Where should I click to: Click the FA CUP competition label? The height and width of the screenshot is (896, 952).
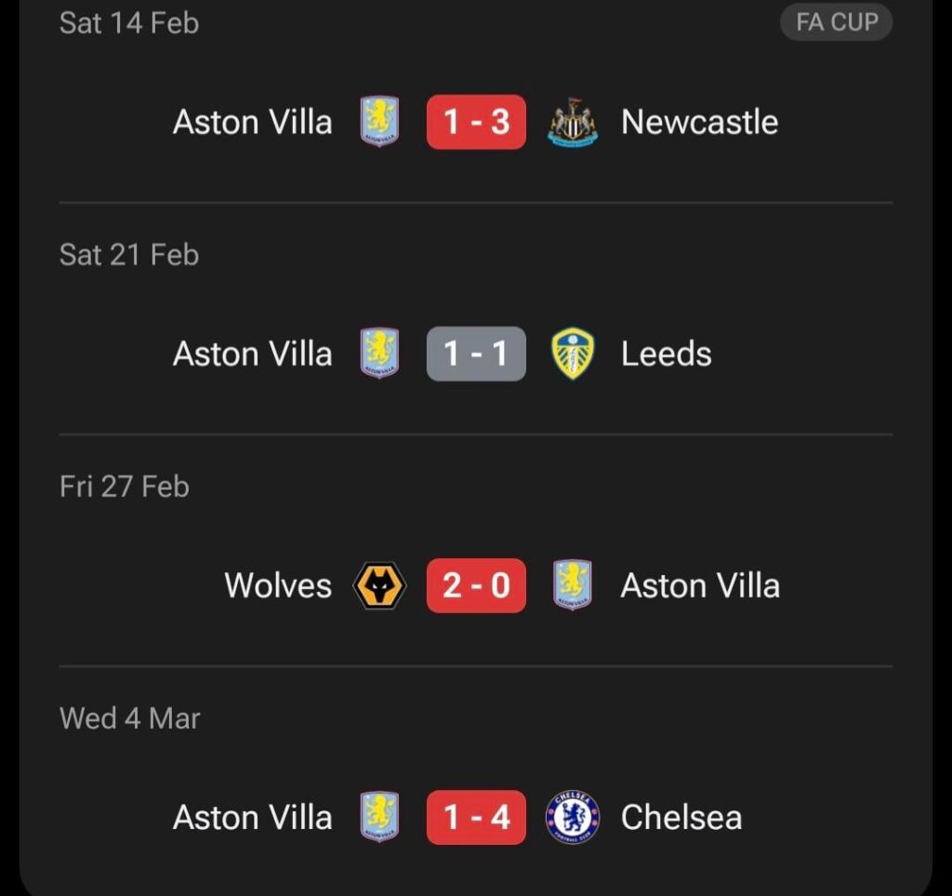coord(835,22)
